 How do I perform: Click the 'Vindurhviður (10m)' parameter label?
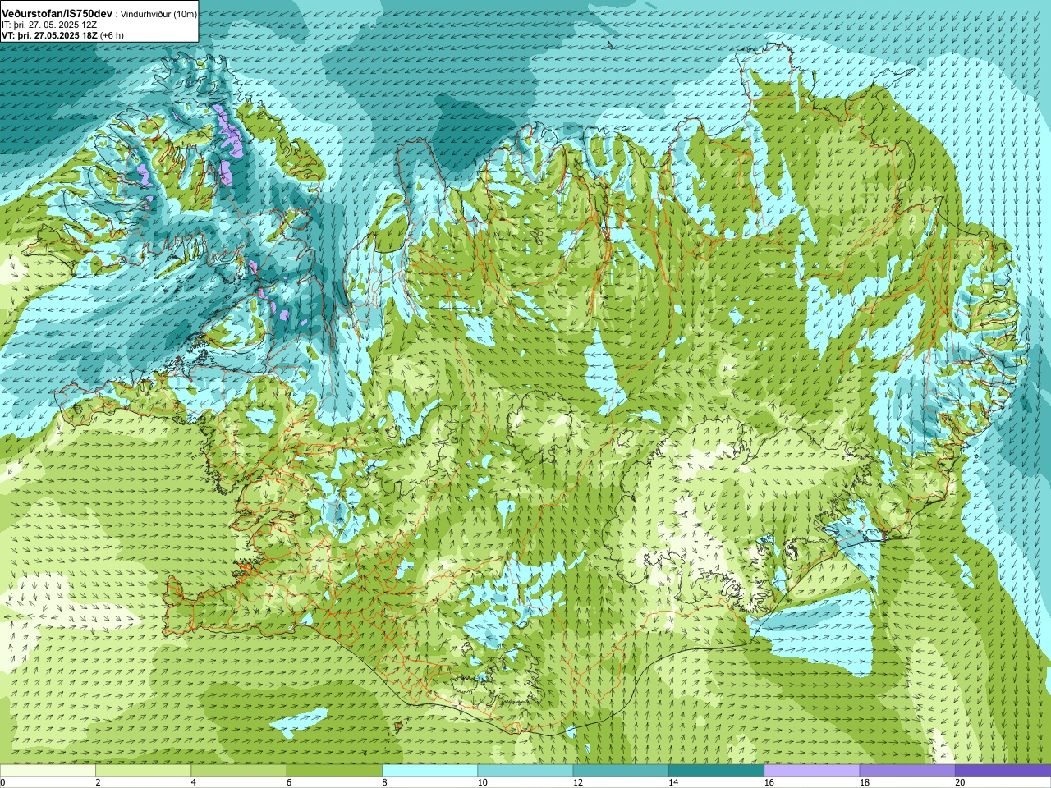point(158,15)
